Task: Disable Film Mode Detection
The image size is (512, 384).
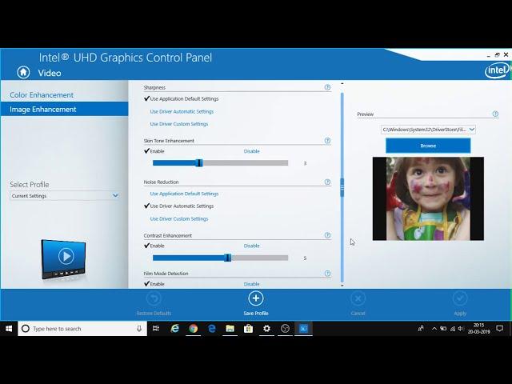Action: tap(251, 284)
